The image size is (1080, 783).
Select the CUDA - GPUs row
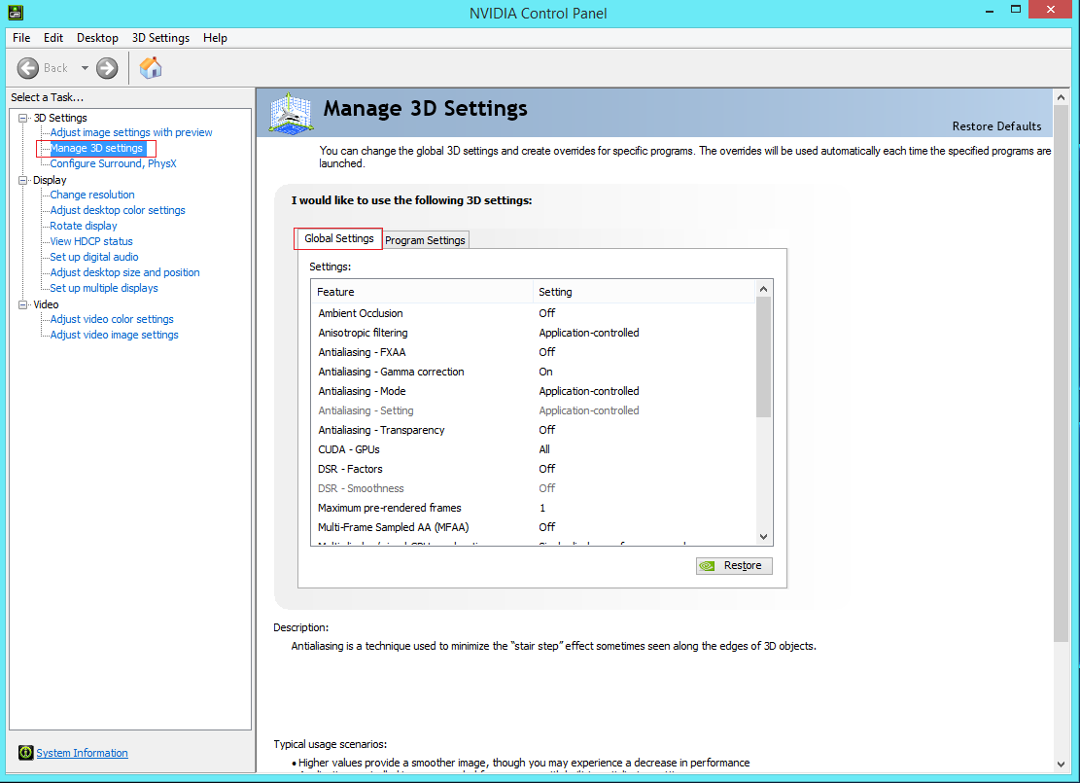pyautogui.click(x=534, y=449)
